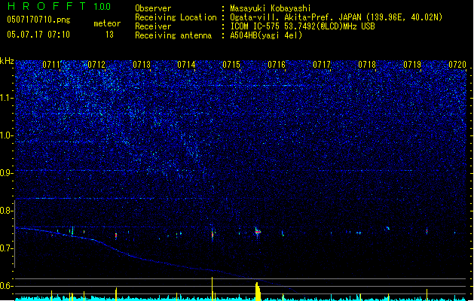This screenshot has width=474, height=301.
Task: Click the Ogata-vill. Akita-Pref. JAPAN location text
Action: point(336,17)
